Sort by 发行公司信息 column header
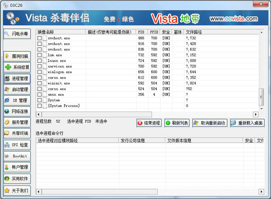 pyautogui.click(x=142, y=140)
